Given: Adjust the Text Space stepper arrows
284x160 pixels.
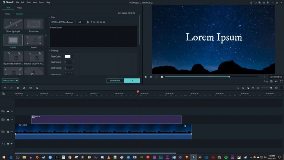Looking at the screenshot, I should coord(72,62).
